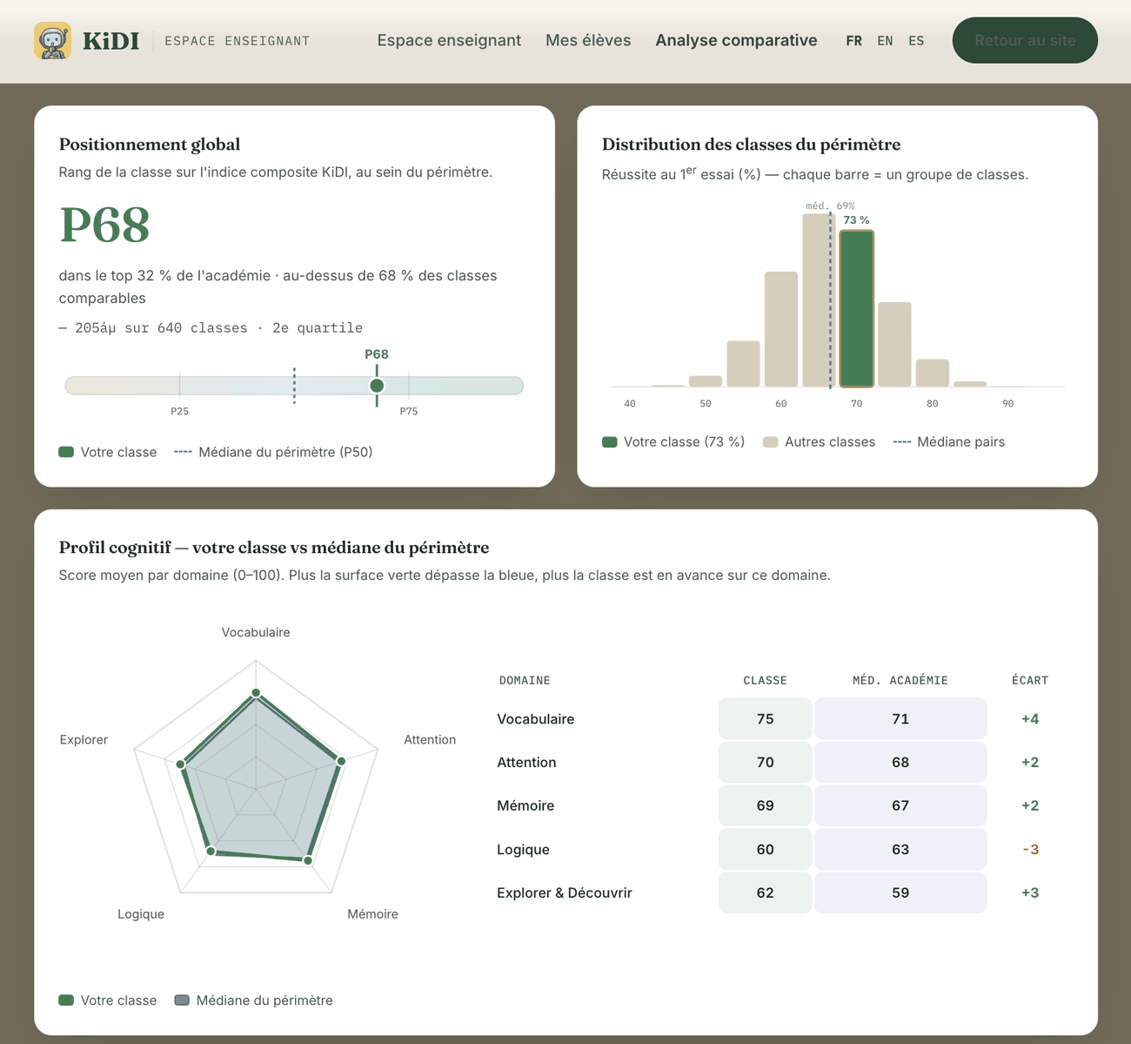1131x1044 pixels.
Task: Click the green 73 % histogram bar
Action: [857, 308]
